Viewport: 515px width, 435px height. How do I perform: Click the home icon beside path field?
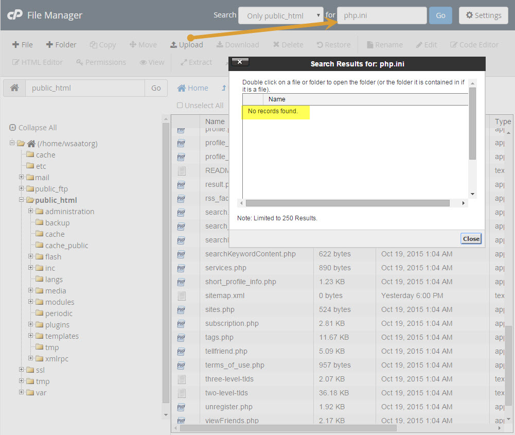(14, 88)
